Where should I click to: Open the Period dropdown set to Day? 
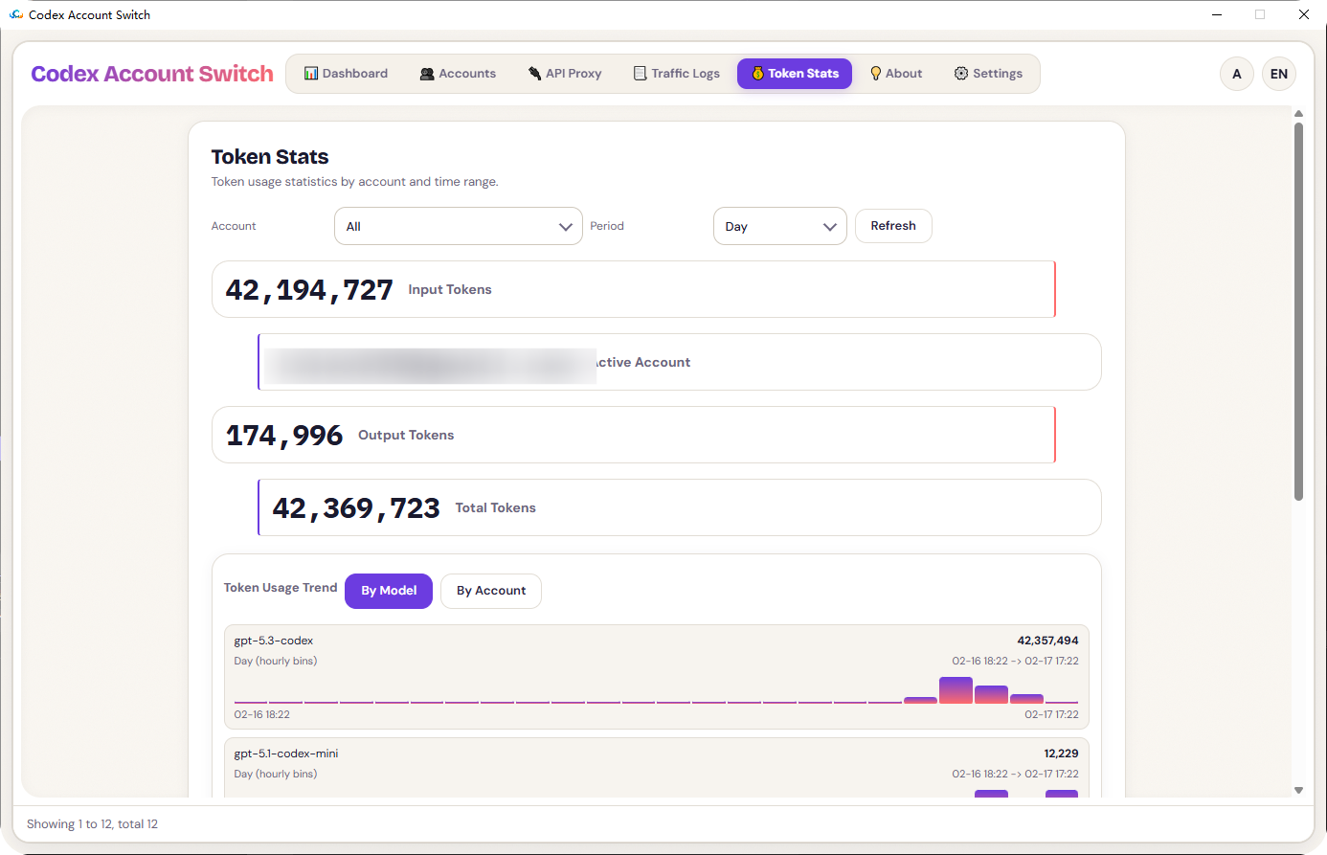click(x=779, y=226)
